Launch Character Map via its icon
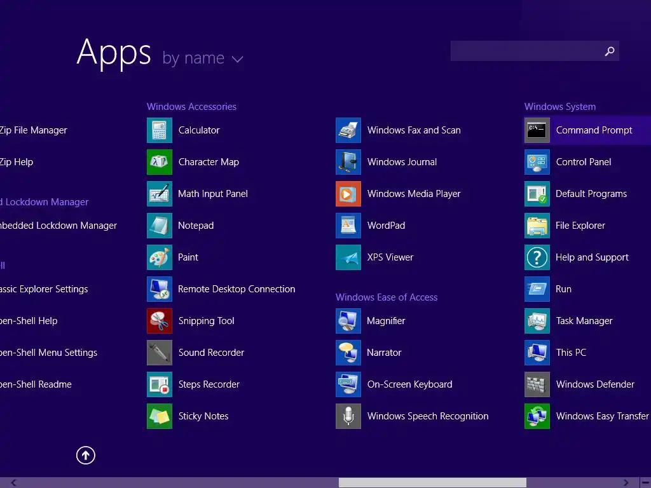Viewport: 651px width, 488px height. pyautogui.click(x=160, y=162)
